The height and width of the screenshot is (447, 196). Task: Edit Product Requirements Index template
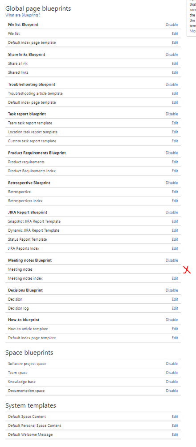coord(175,171)
